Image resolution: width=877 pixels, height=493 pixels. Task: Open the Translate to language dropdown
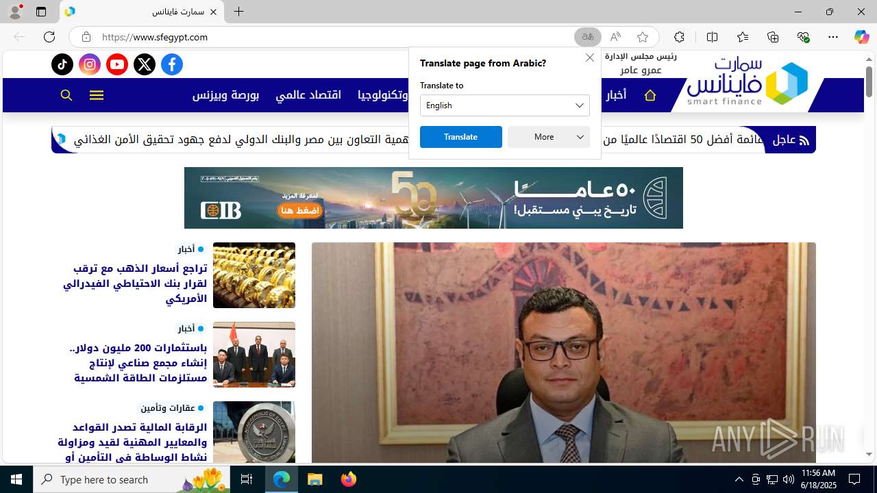pos(505,105)
